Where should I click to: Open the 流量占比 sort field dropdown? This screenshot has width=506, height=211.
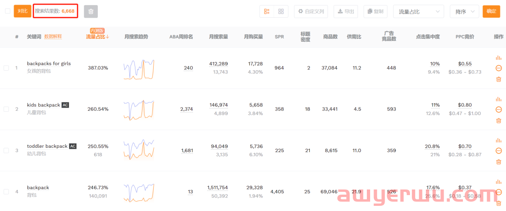tap(418, 12)
